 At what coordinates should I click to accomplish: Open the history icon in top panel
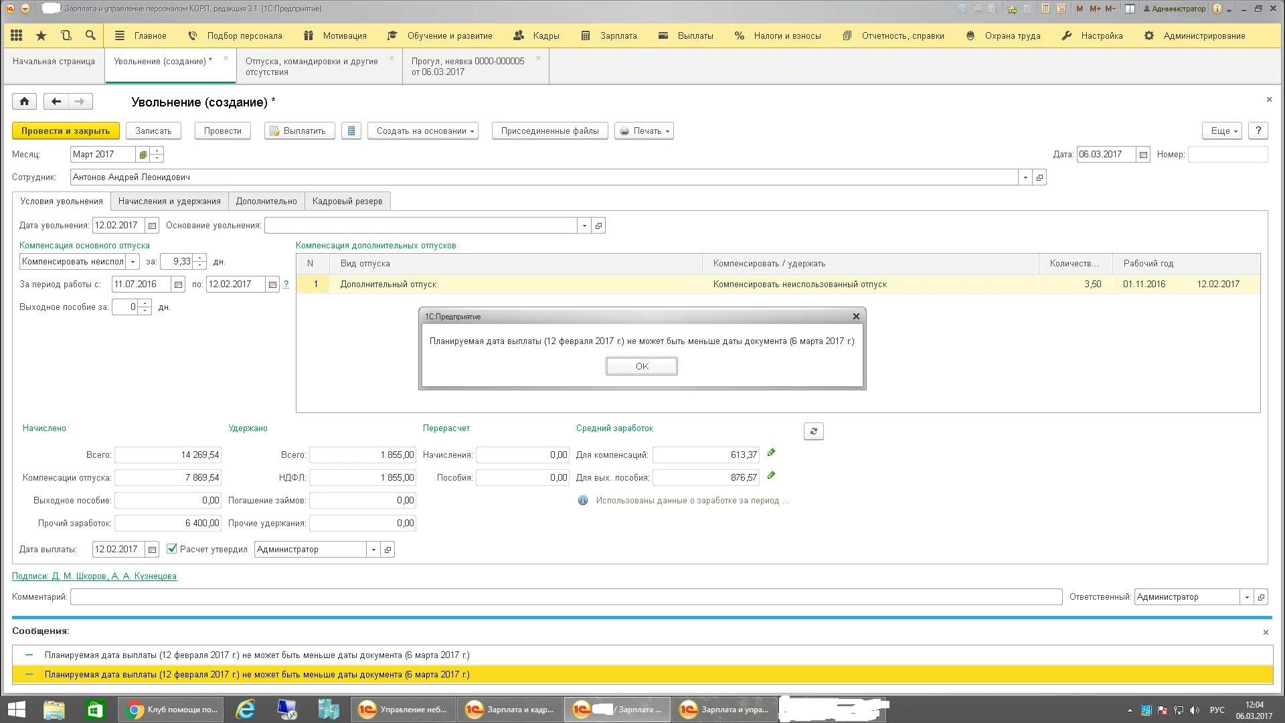click(66, 35)
